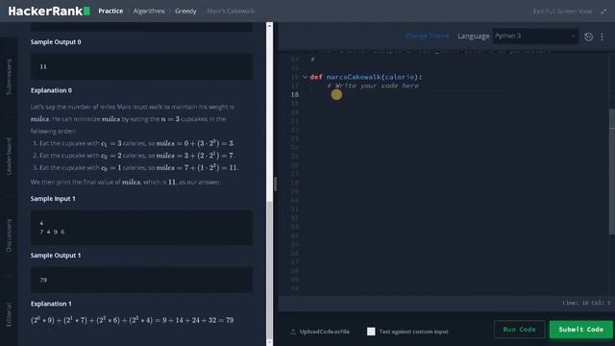615x346 pixels.
Task: Open the Editorial side tab
Action: (x=9, y=314)
